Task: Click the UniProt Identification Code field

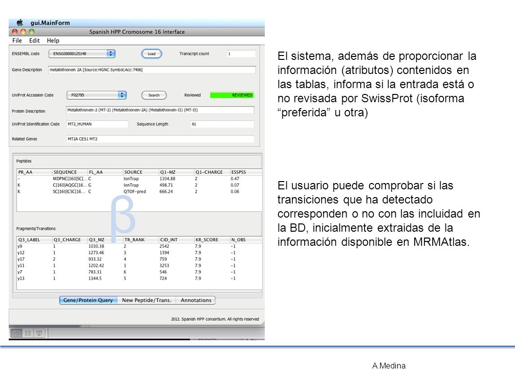Action: point(97,124)
